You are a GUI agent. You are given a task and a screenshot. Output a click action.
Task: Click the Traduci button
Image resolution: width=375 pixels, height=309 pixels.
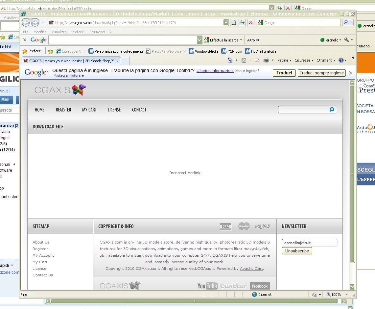coord(284,73)
